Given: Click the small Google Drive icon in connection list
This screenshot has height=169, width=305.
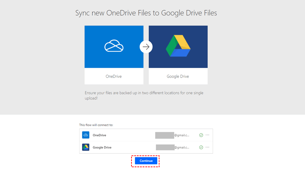Looking at the screenshot, I should click(x=86, y=147).
